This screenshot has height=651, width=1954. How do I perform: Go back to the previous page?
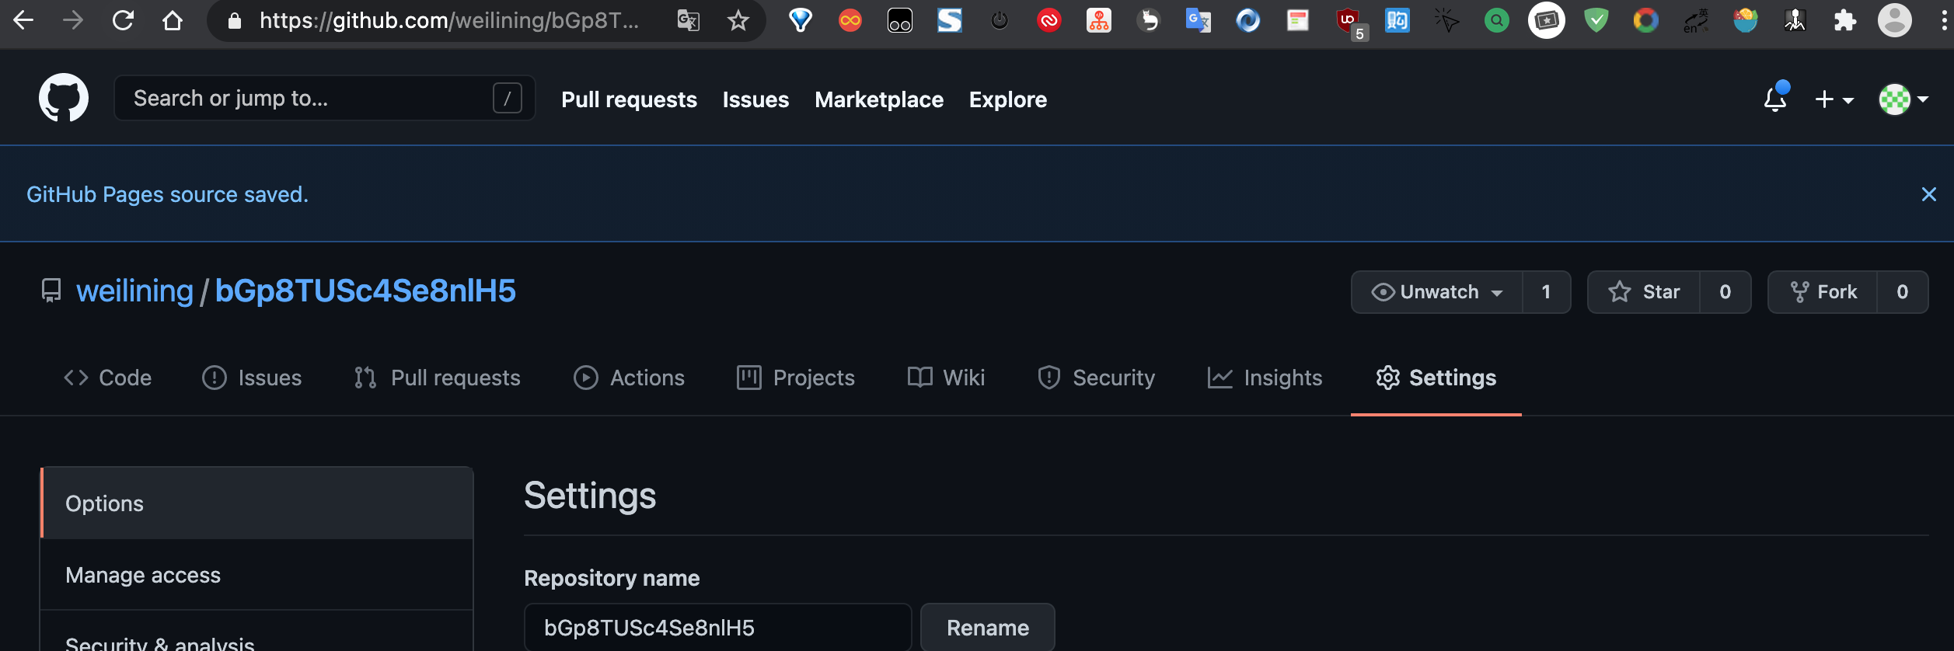23,20
